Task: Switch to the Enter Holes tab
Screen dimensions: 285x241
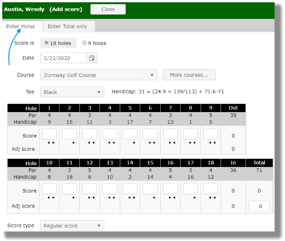Action: pos(21,26)
